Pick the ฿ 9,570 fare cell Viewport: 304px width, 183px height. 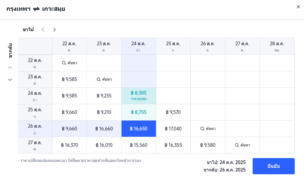(x=173, y=112)
